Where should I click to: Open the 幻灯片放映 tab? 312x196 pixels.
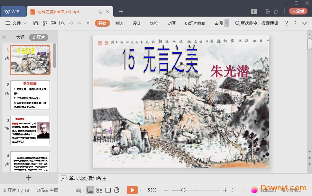pyautogui.click(x=195, y=23)
